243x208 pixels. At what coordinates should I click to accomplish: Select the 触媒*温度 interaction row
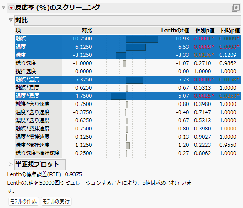point(128,80)
